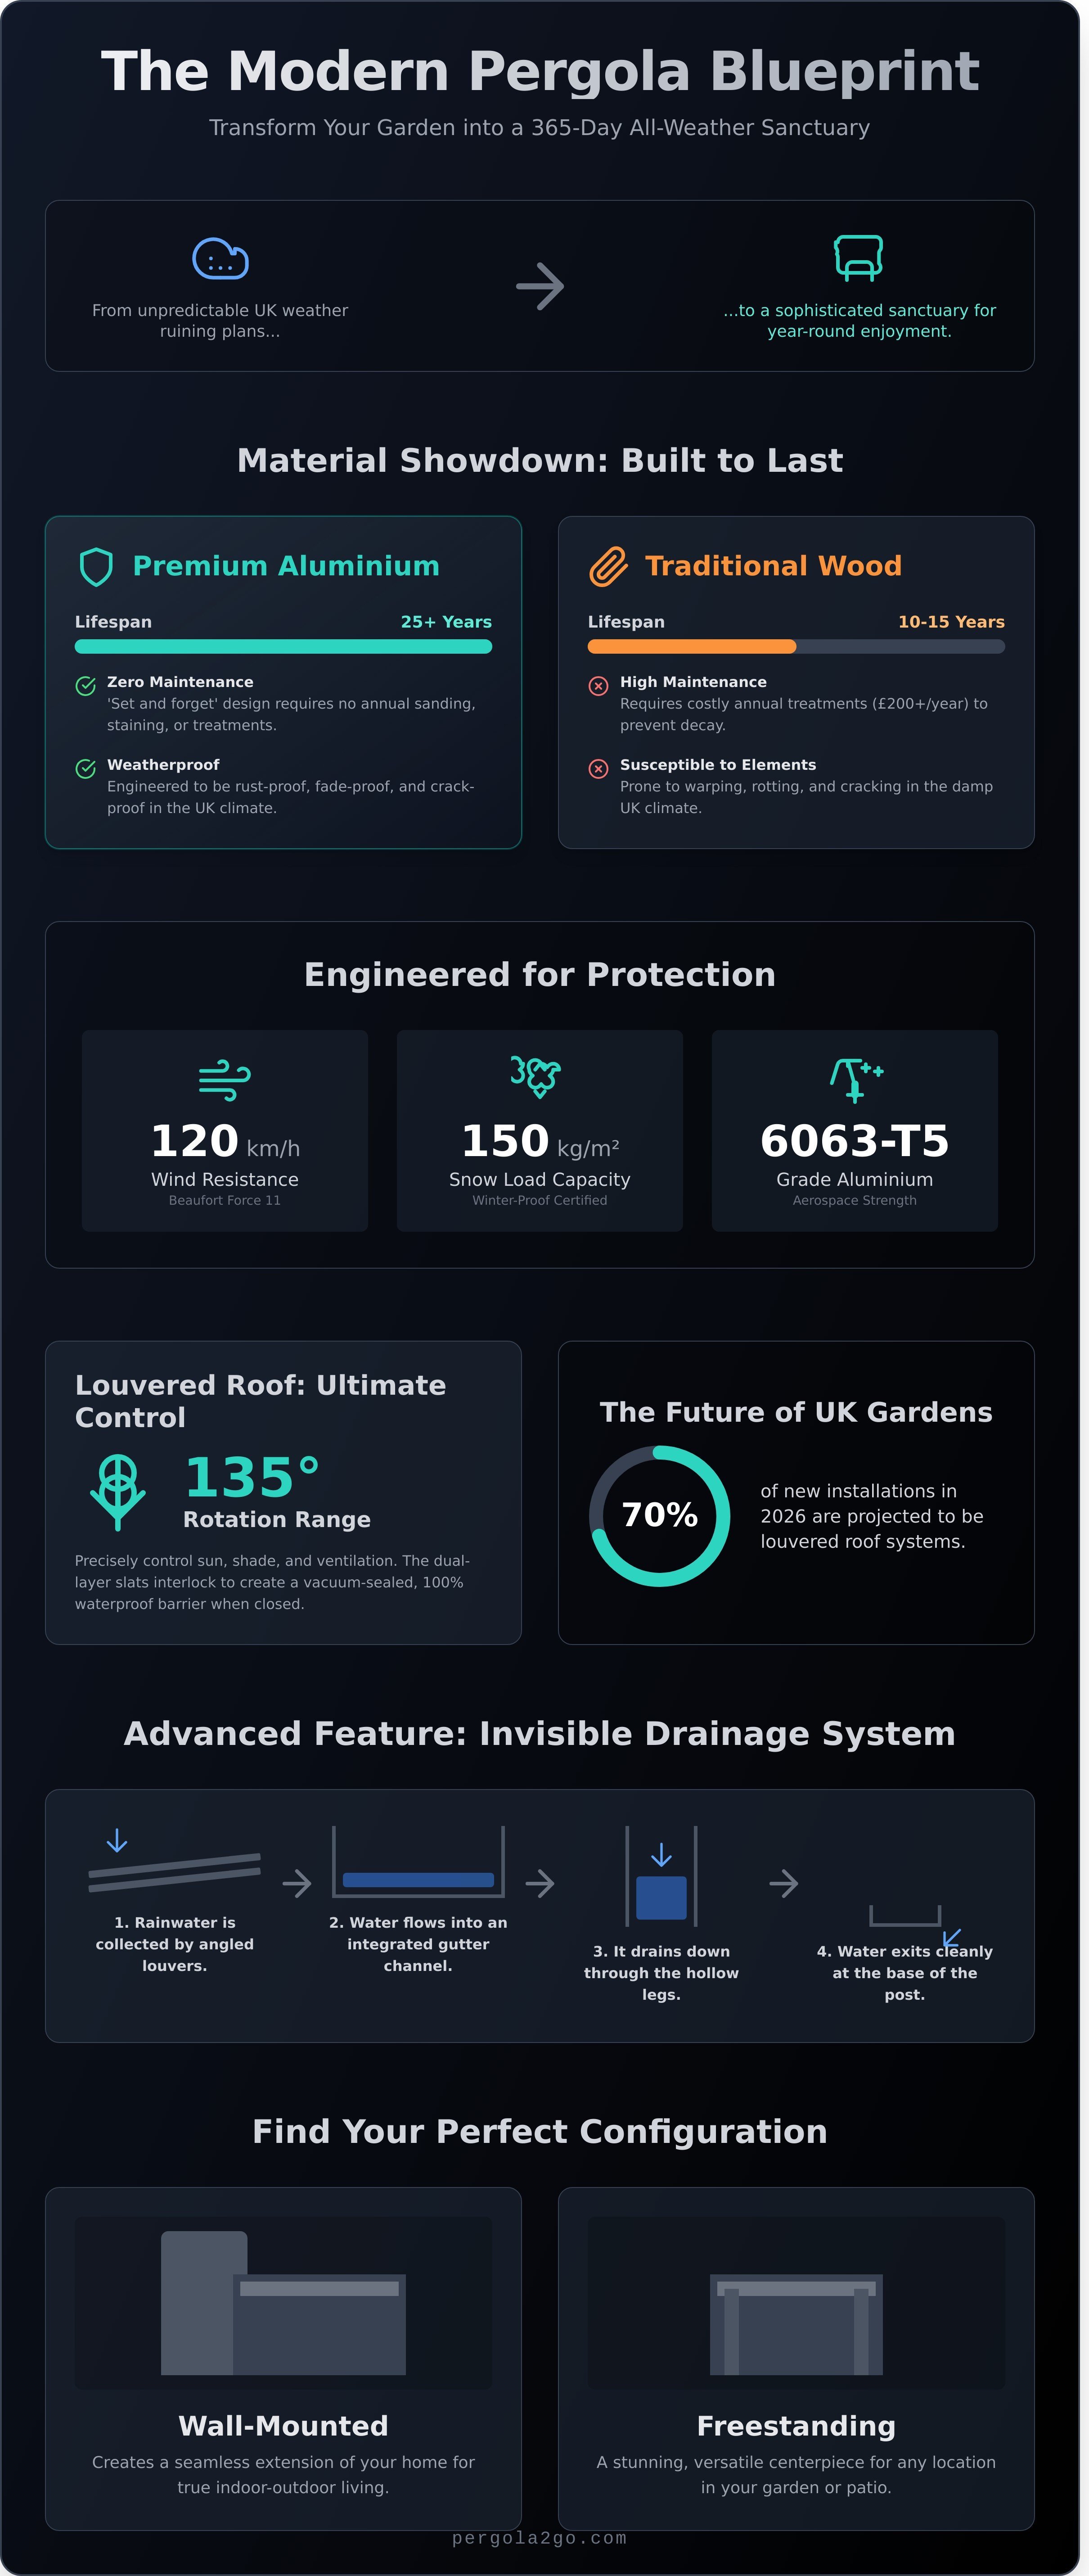Select the teal armchair icon
The height and width of the screenshot is (2576, 1089).
[859, 257]
